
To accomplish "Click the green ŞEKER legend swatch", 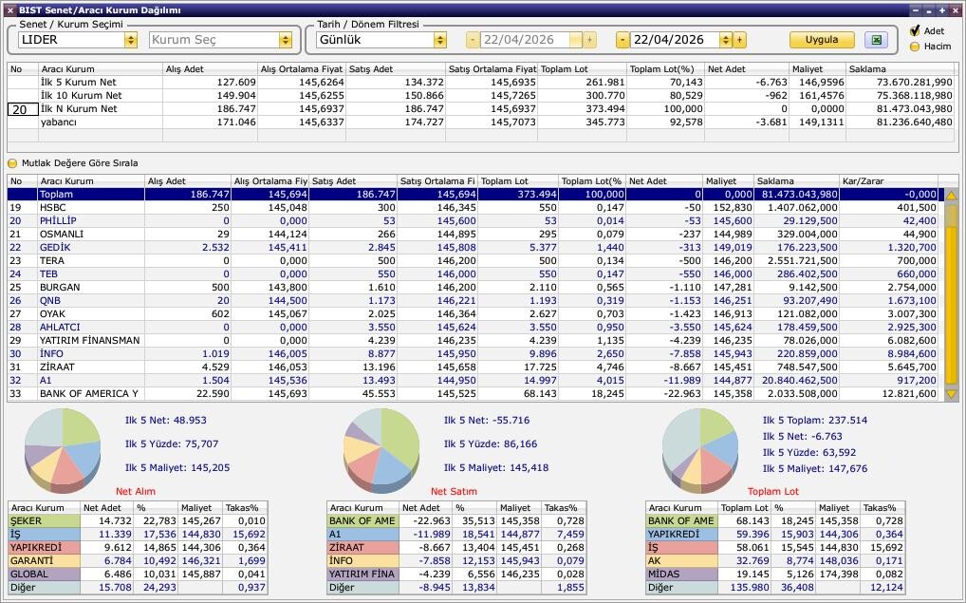I will coord(43,520).
